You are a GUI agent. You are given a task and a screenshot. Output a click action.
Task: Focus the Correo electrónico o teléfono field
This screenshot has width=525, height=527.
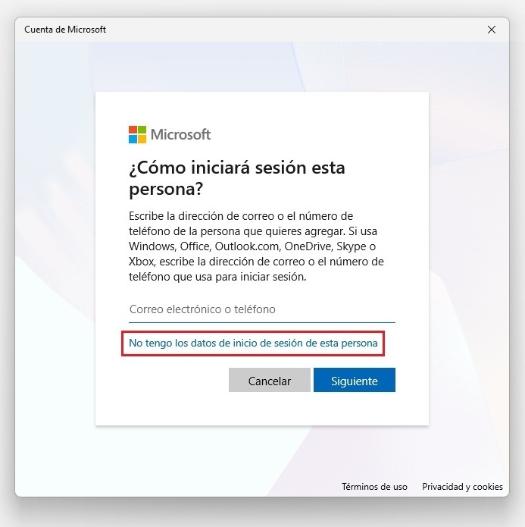(262, 309)
